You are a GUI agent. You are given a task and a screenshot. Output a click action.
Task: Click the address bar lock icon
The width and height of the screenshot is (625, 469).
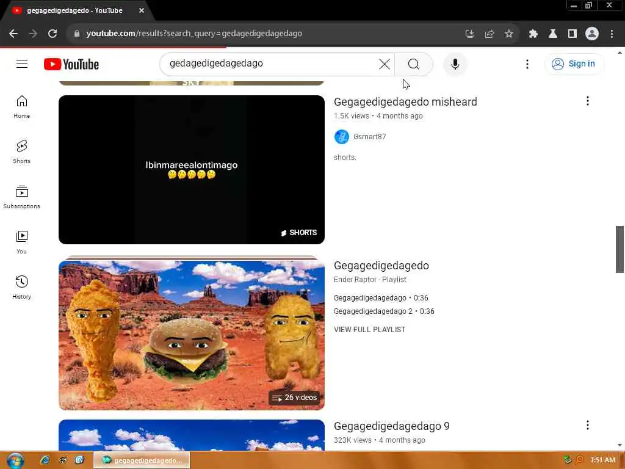coord(77,34)
